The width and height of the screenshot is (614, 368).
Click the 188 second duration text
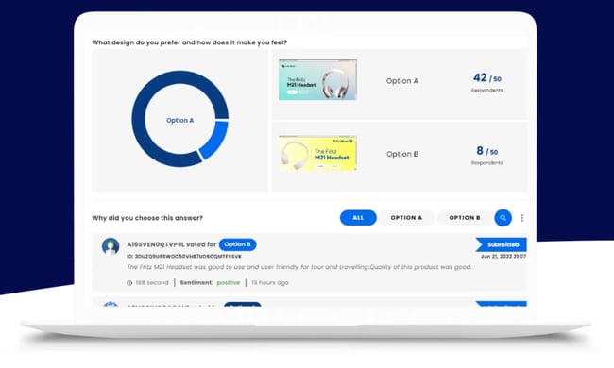[x=152, y=283]
